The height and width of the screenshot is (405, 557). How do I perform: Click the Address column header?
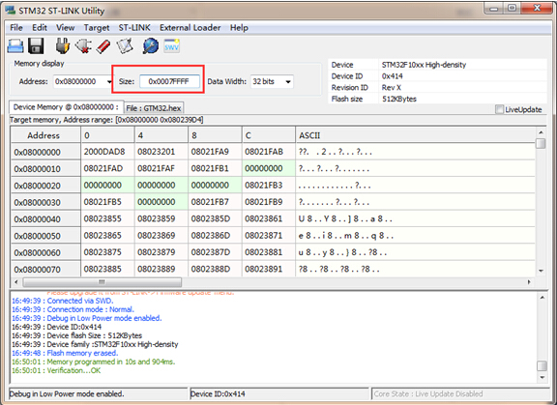point(45,135)
